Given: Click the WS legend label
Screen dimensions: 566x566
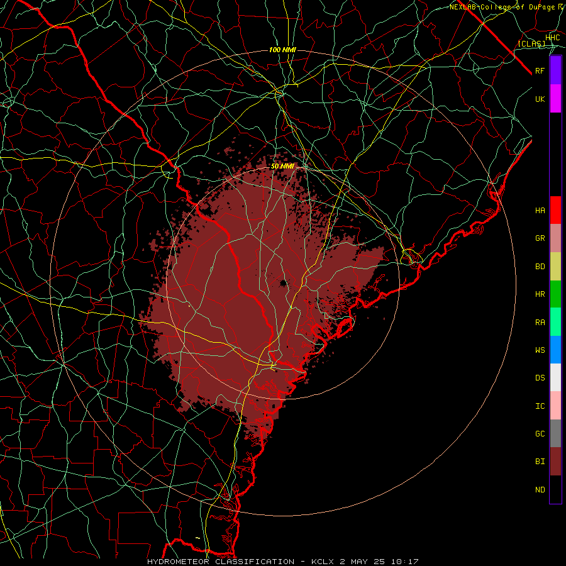Looking at the screenshot, I should 540,350.
